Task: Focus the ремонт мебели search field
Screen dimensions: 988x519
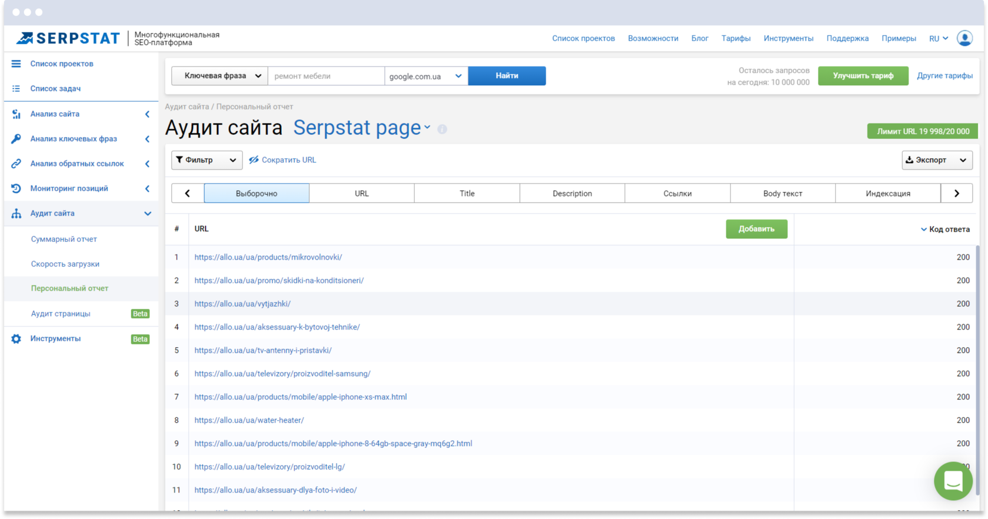Action: 326,76
